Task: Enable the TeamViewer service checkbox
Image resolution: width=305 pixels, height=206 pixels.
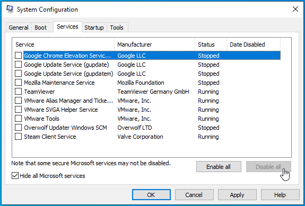Action: coord(18,92)
